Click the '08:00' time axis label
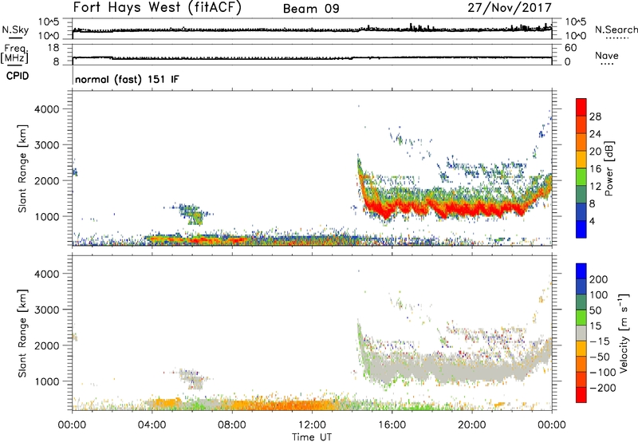 pos(231,425)
